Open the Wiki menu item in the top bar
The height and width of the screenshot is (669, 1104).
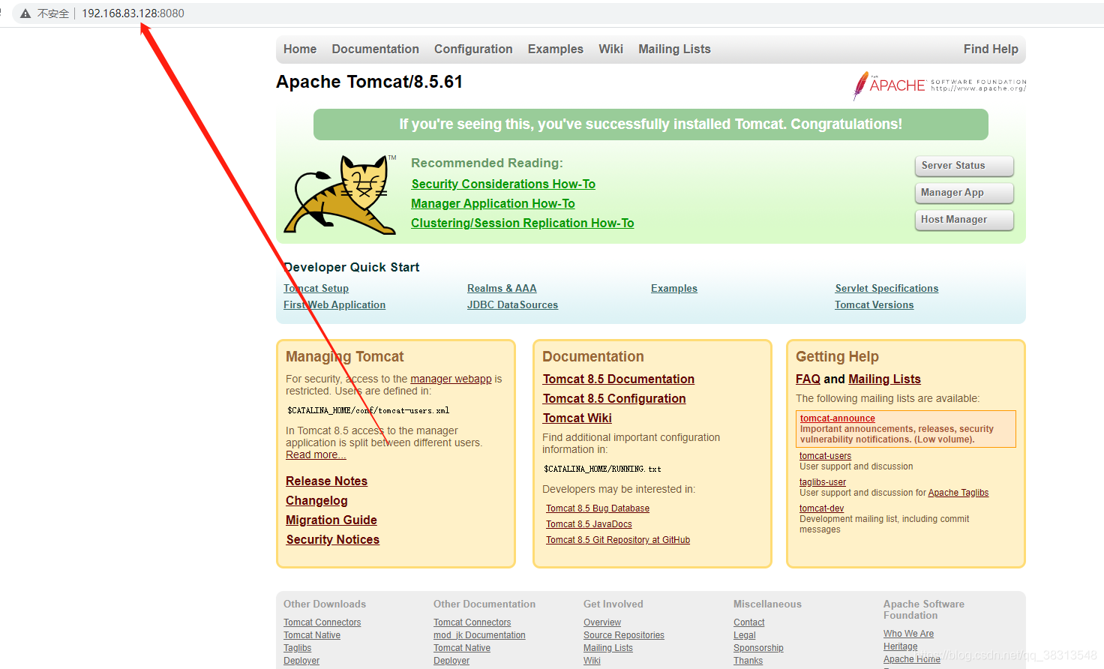click(610, 49)
